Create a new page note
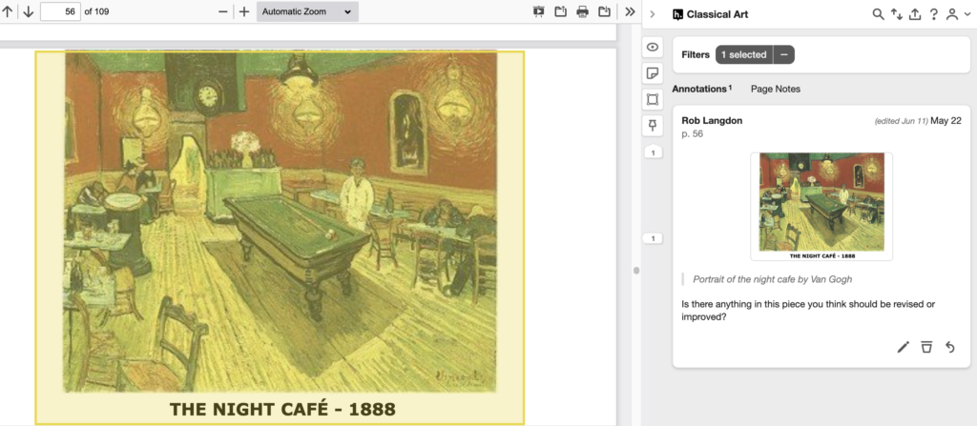Image resolution: width=977 pixels, height=426 pixels. tap(653, 72)
